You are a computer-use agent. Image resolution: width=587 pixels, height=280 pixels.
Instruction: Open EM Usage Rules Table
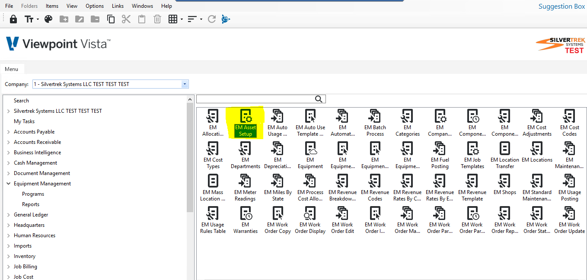point(213,220)
